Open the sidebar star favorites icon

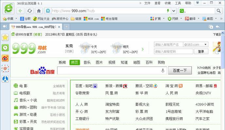click(5, 37)
